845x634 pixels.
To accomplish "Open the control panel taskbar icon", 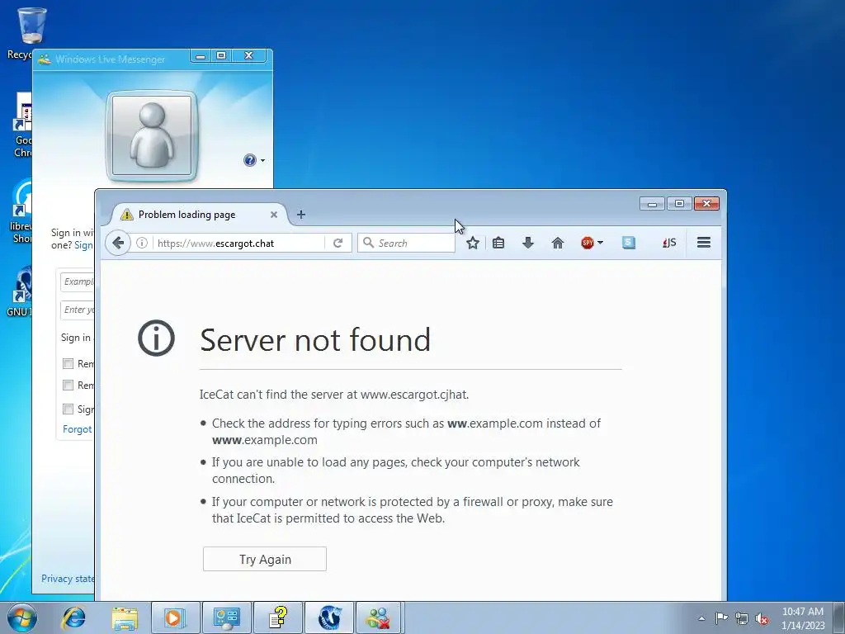I will coord(227,617).
